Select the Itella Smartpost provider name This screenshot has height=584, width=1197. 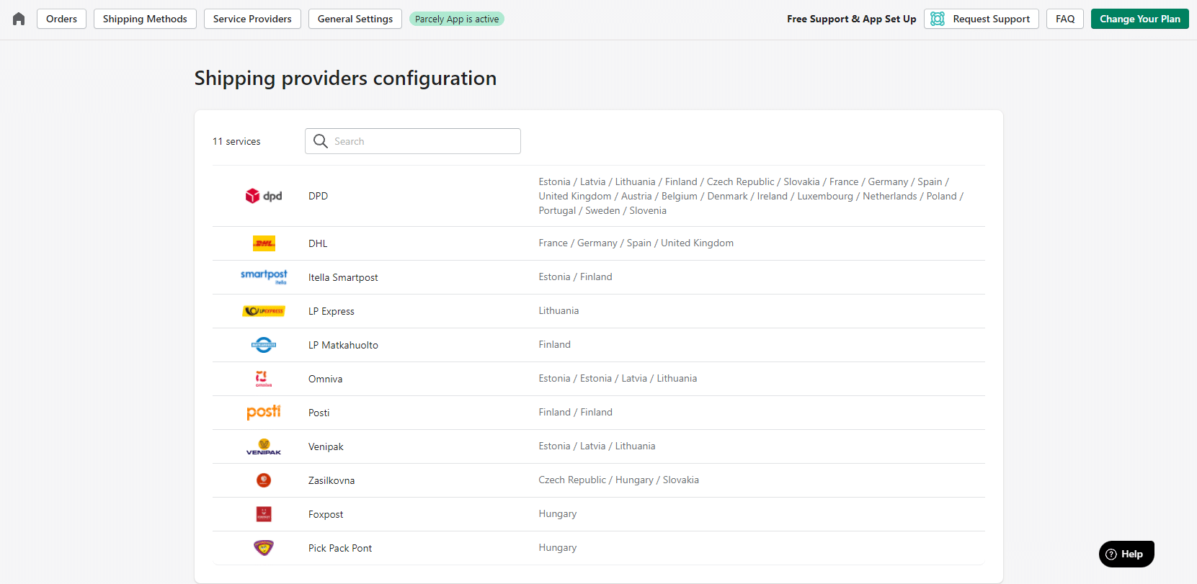coord(343,277)
